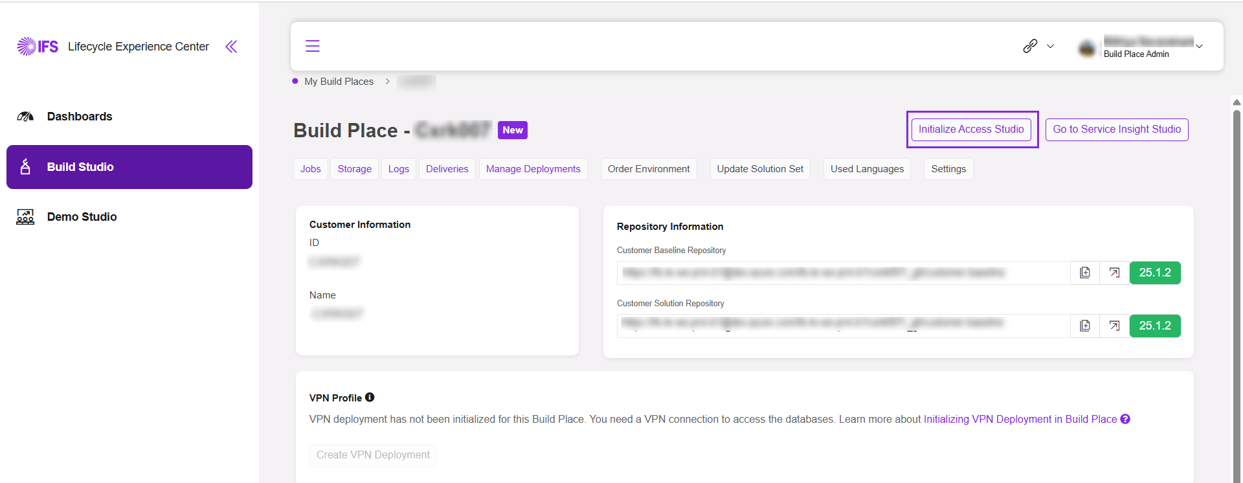
Task: Copy Customer Solution Repository URL
Action: [1085, 326]
